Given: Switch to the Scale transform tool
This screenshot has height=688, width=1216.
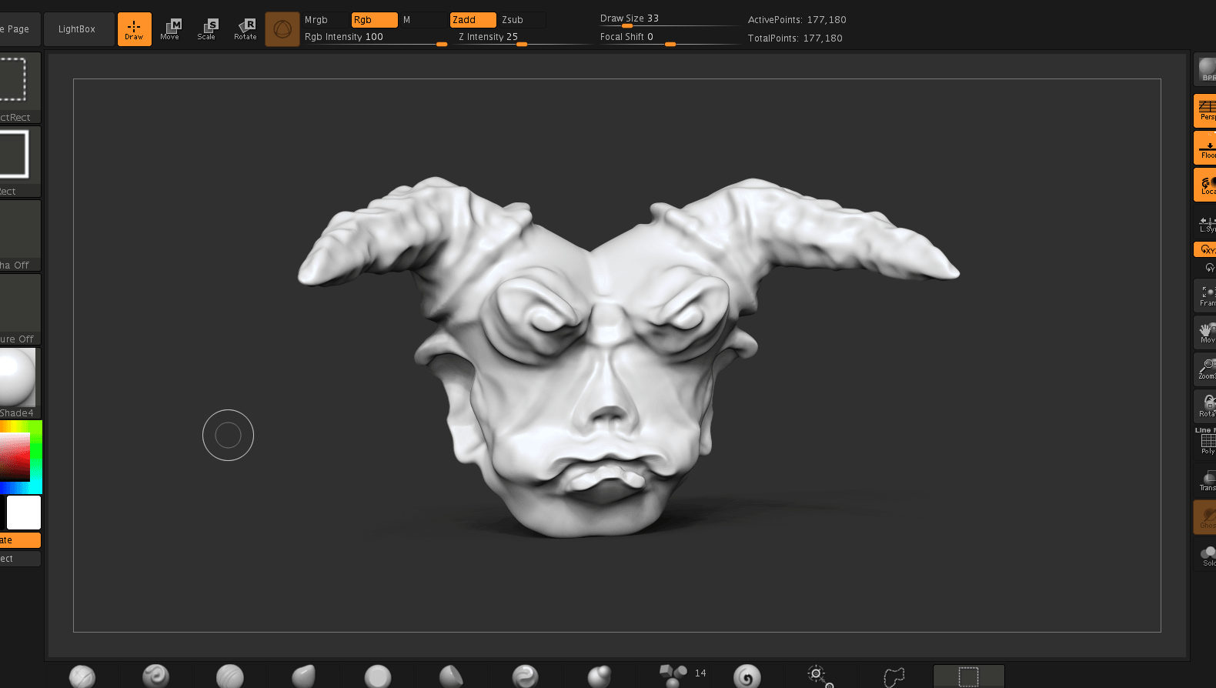Looking at the screenshot, I should pyautogui.click(x=207, y=29).
